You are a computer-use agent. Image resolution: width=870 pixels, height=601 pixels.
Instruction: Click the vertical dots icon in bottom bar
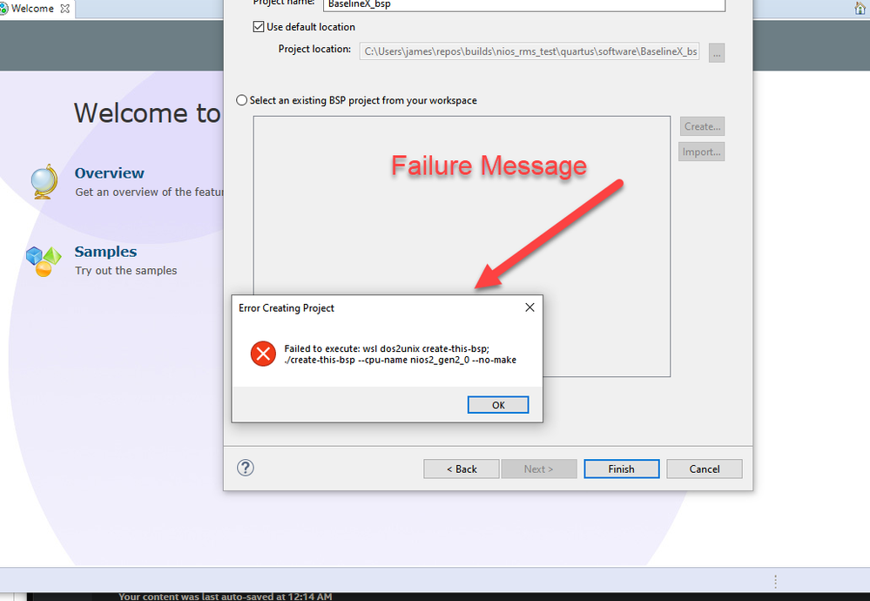point(775,581)
